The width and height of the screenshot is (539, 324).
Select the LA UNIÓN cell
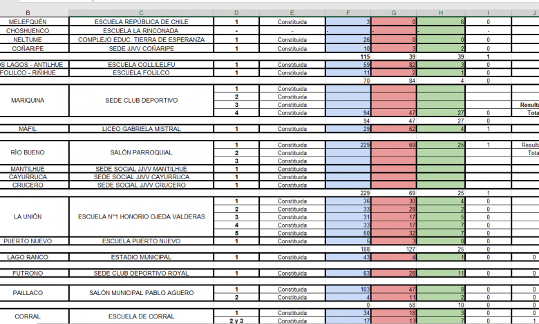point(28,216)
